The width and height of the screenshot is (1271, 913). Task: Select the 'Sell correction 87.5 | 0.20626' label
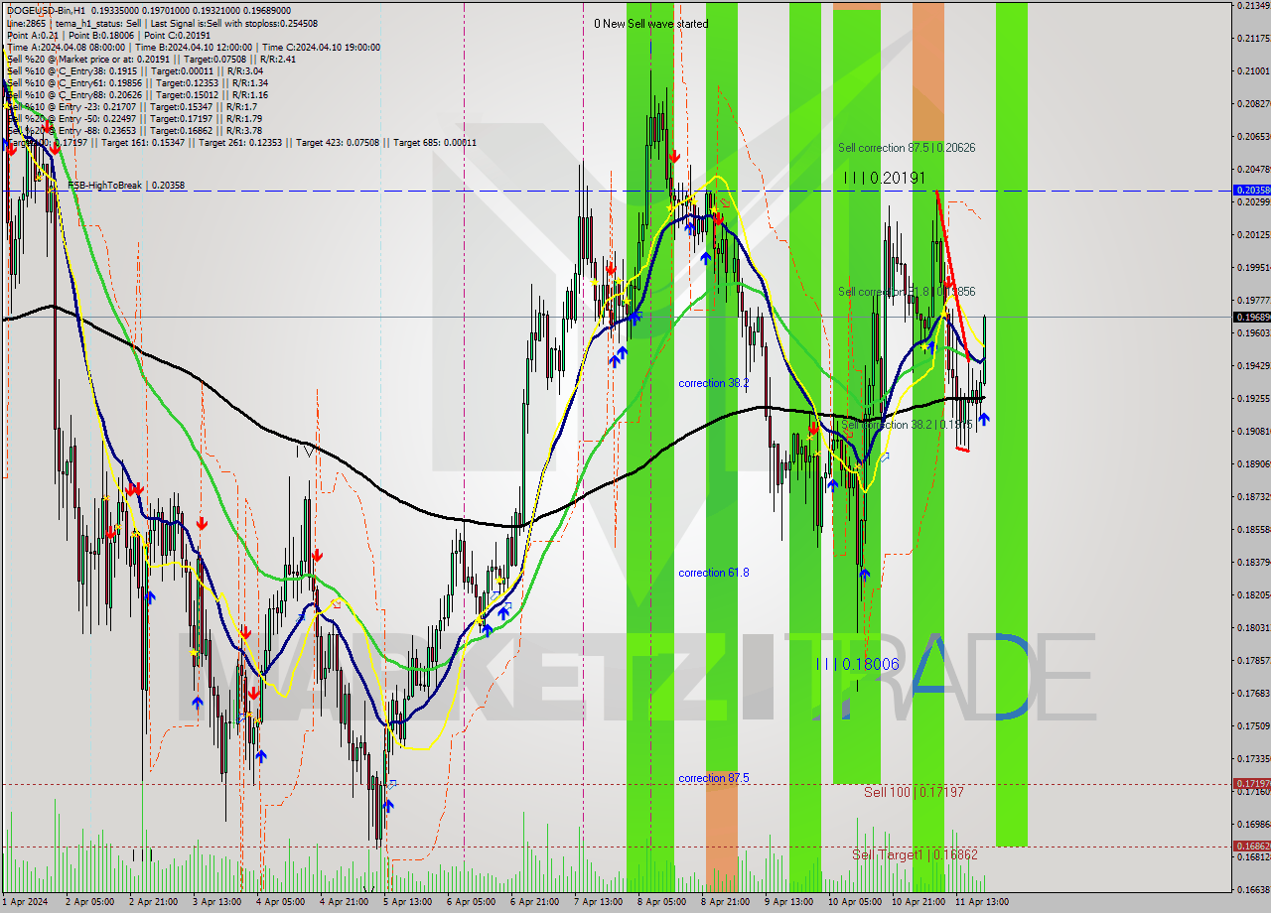pos(907,148)
